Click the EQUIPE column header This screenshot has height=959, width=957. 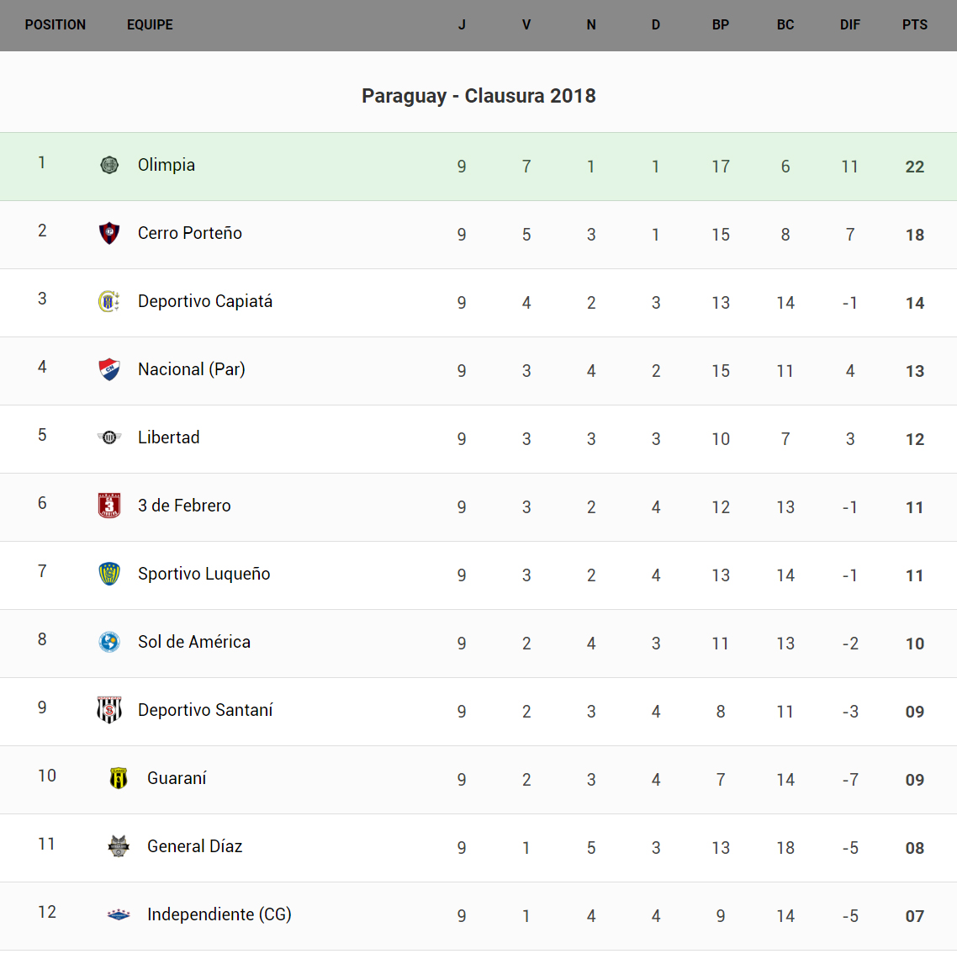coord(150,25)
